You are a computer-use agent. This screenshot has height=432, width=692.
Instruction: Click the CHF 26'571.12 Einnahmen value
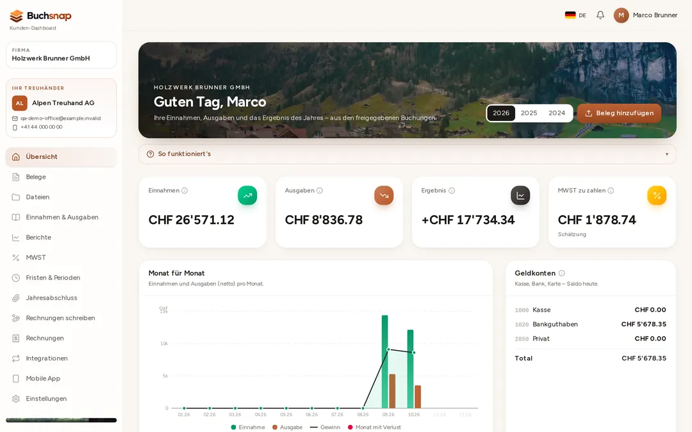191,220
